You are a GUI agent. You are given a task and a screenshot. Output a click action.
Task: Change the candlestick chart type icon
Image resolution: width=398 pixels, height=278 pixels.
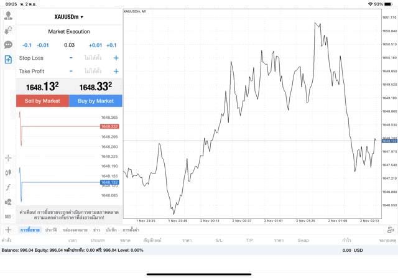(8, 172)
